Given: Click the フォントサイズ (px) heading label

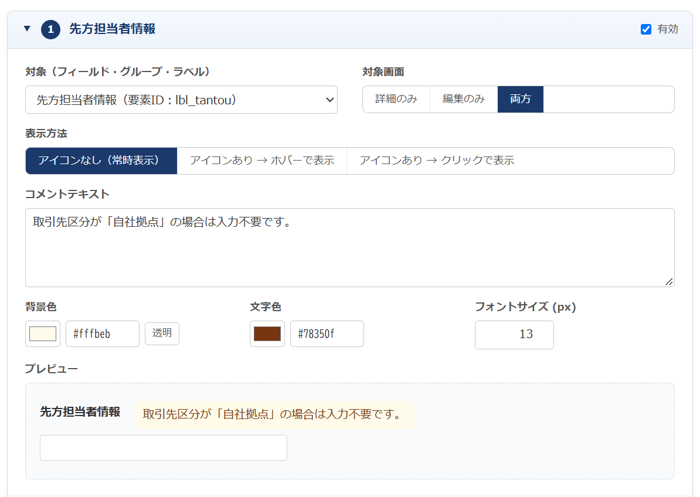Looking at the screenshot, I should tap(525, 307).
